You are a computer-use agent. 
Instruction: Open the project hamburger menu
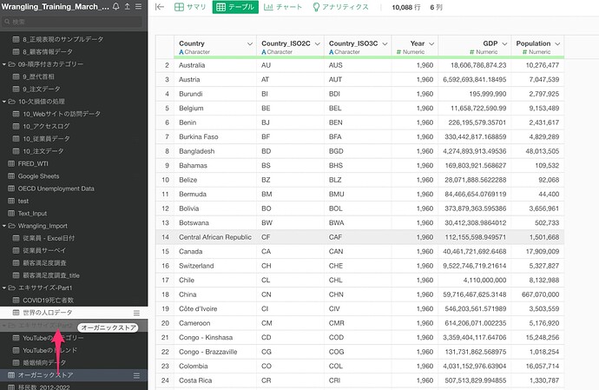(138, 6)
